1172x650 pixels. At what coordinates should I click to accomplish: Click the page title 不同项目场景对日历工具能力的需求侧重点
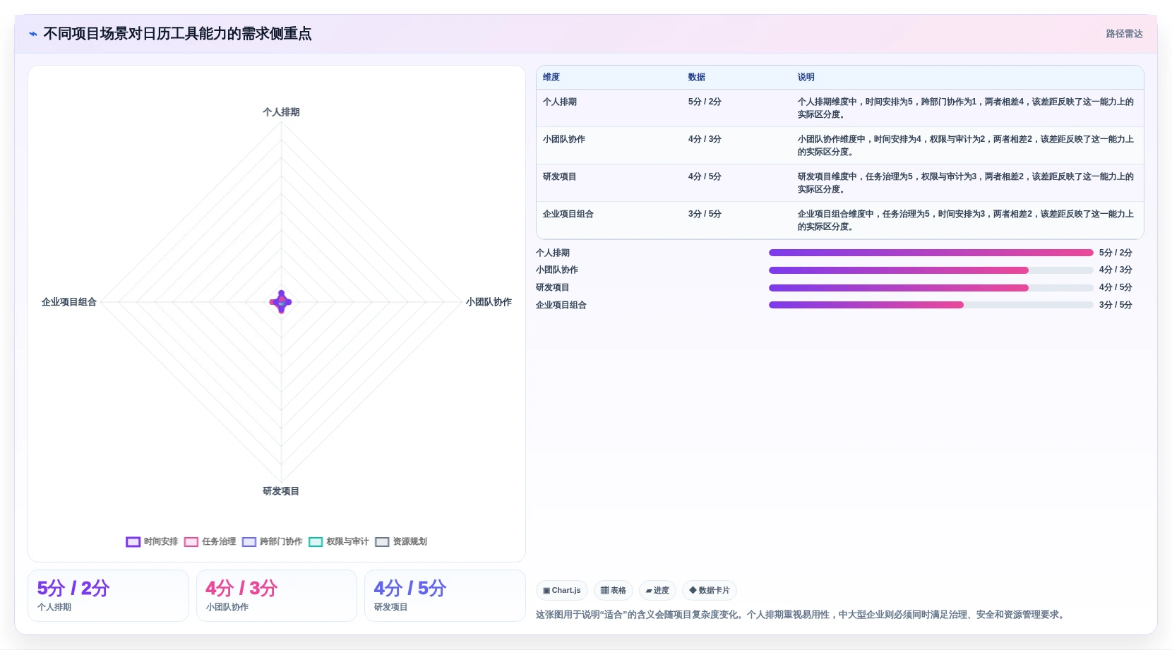click(x=177, y=34)
